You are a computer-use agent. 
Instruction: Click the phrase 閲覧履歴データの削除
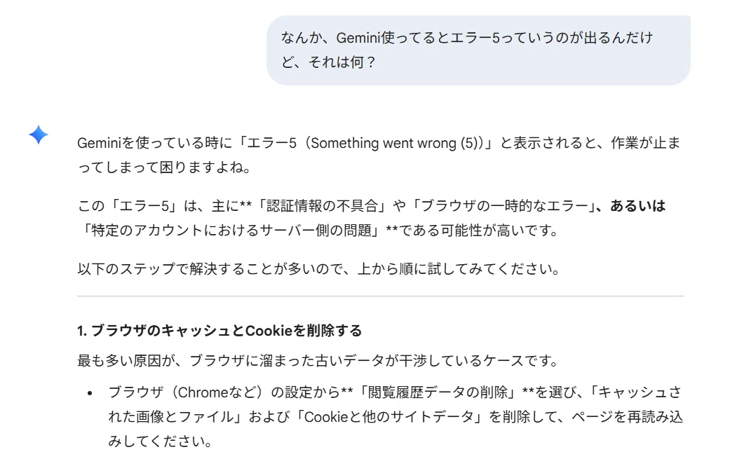(438, 392)
